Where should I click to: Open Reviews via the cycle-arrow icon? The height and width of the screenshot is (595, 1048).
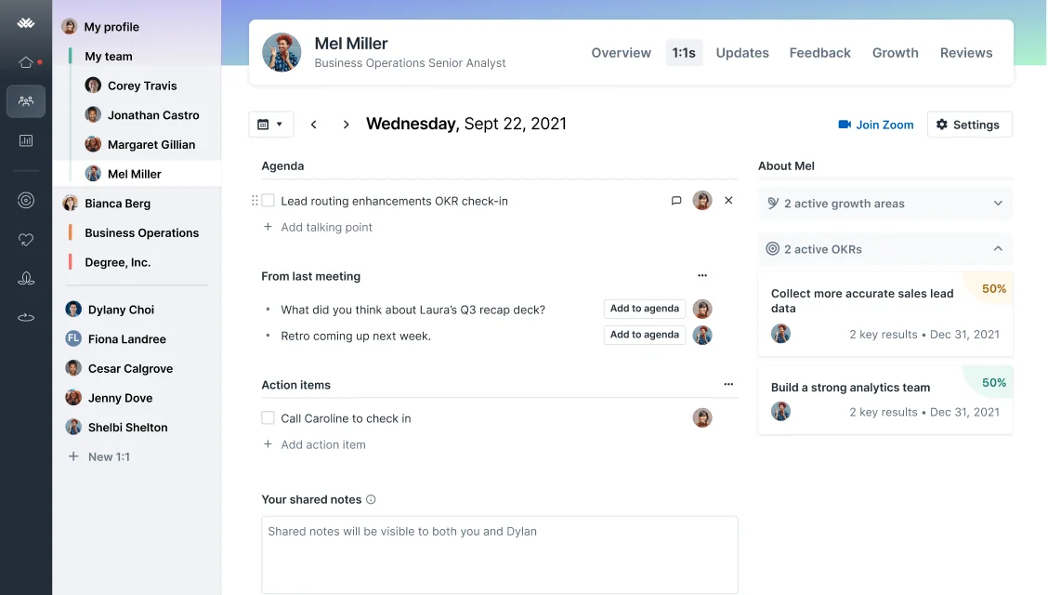(26, 316)
